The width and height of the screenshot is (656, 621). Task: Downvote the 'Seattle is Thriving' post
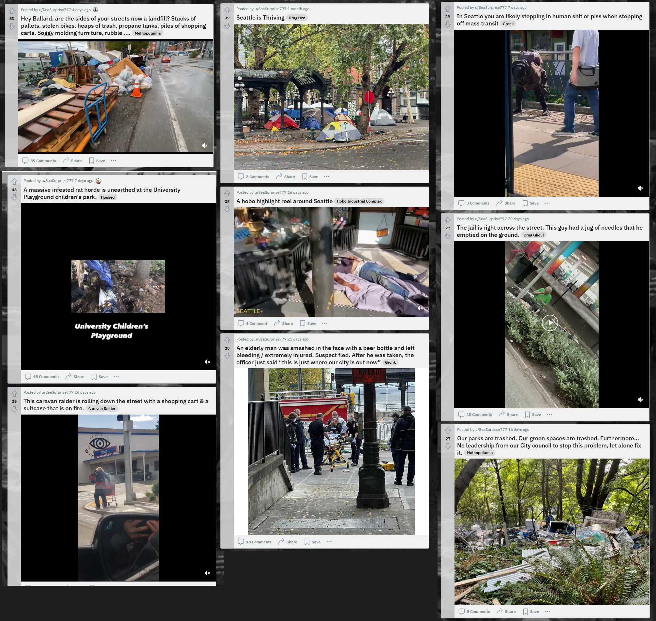coord(227,26)
